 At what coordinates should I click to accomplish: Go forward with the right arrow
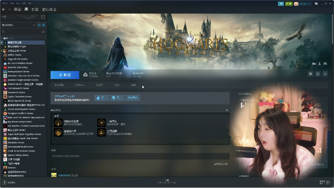coord(9,9)
